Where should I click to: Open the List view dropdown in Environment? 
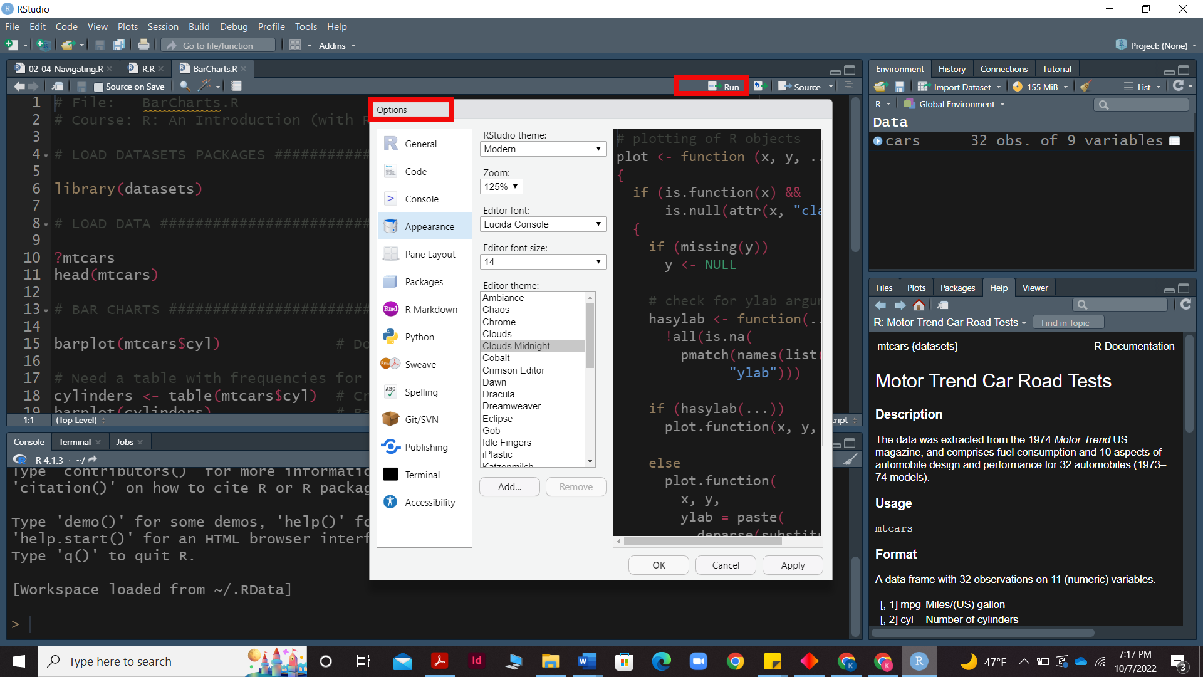coord(1142,87)
